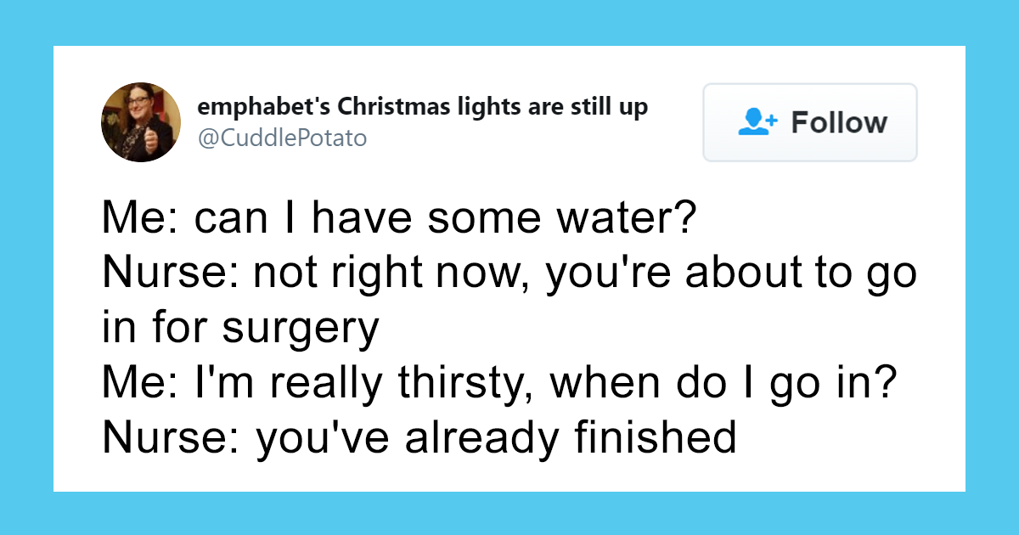Select line "Me: I'm really thirsty"

coord(498,383)
